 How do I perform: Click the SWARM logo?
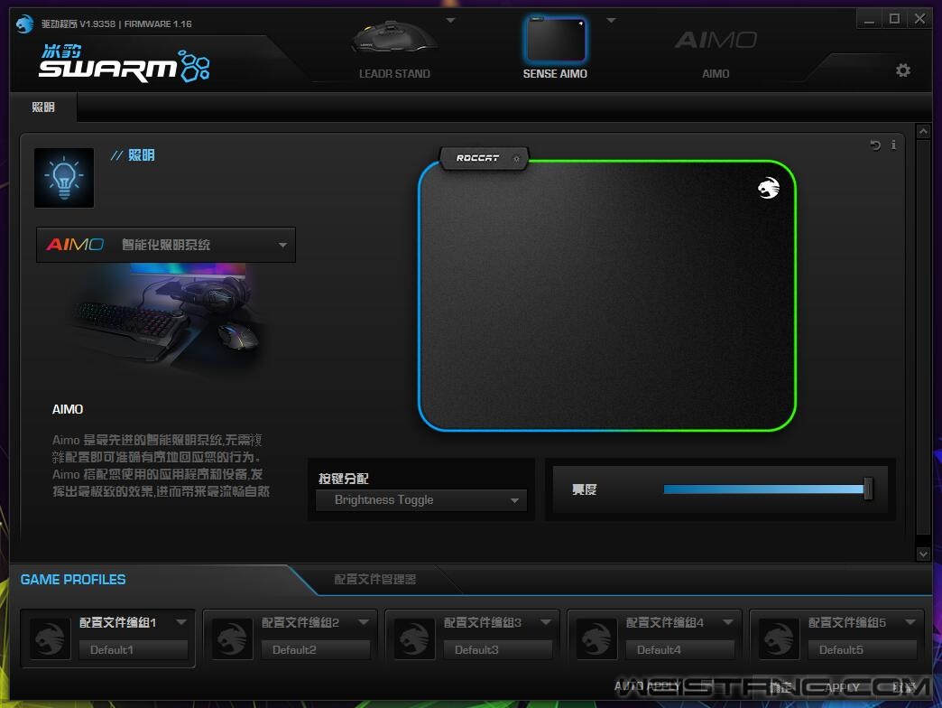(125, 63)
